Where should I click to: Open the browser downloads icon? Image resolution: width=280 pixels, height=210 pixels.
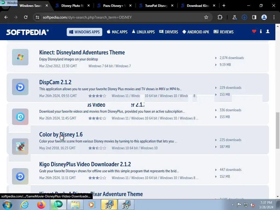[x=244, y=17]
